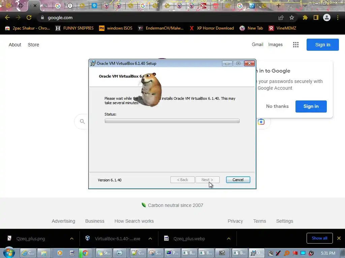Click No thanks in sign-in popup

[x=277, y=106]
